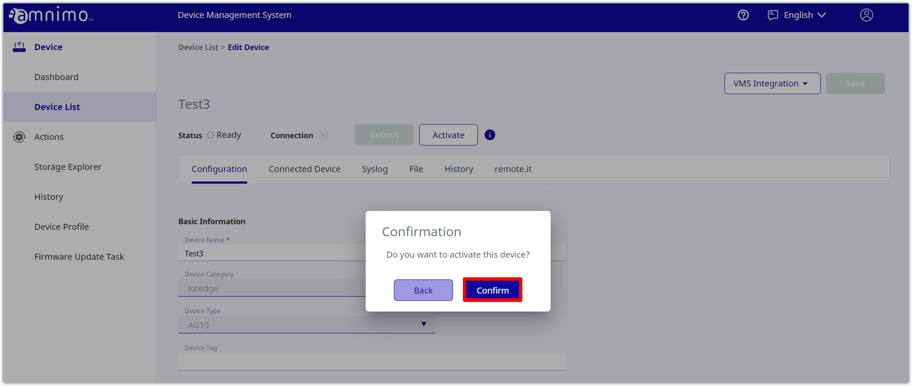Open the VMS Integration dropdown

click(x=772, y=83)
